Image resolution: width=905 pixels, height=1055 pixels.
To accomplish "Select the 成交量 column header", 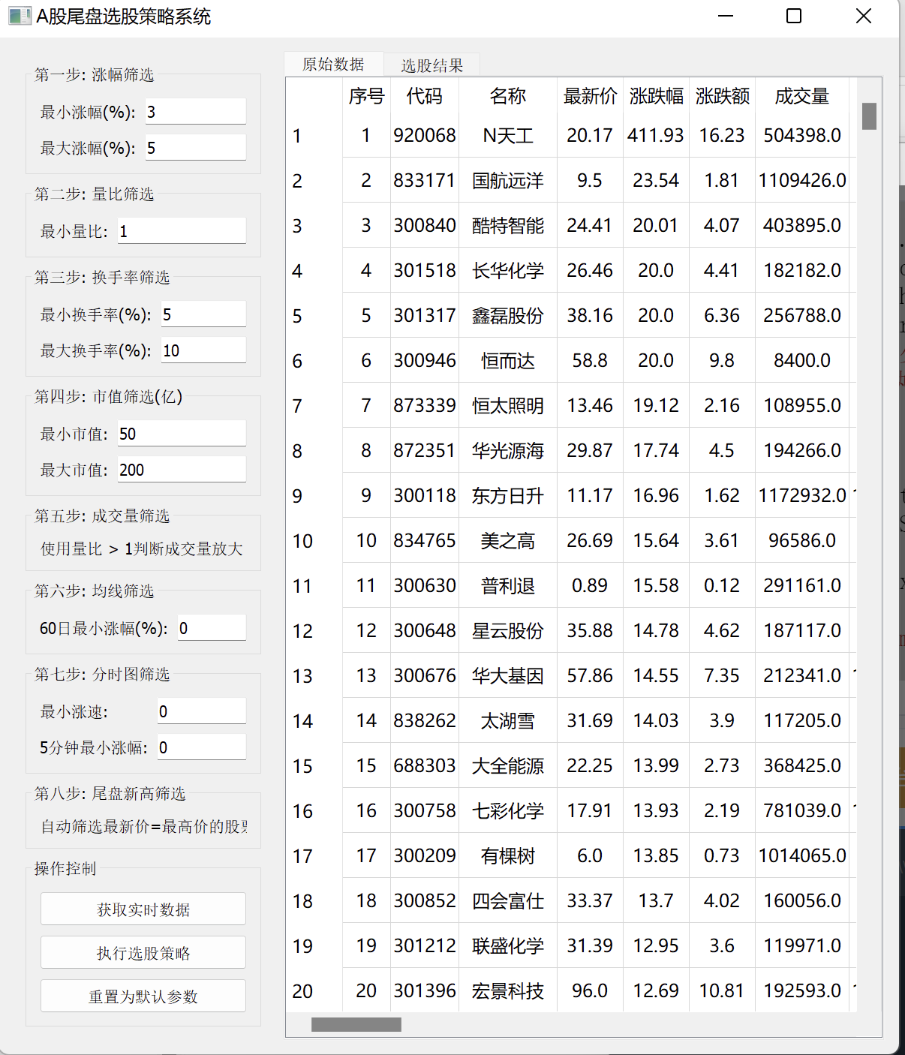I will 801,96.
